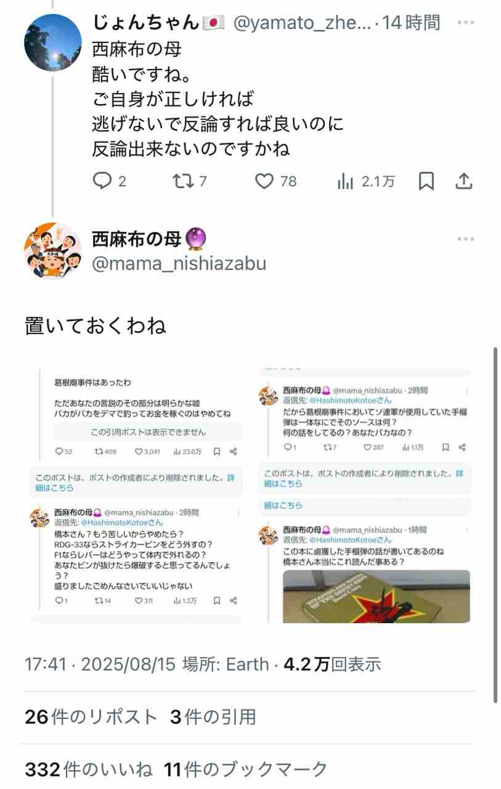501x789 pixels.
Task: Open the left screenshot image of the post
Action: [x=136, y=496]
